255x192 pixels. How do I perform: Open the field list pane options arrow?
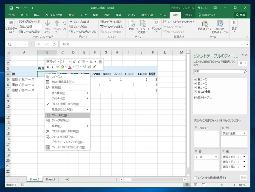tap(243, 55)
